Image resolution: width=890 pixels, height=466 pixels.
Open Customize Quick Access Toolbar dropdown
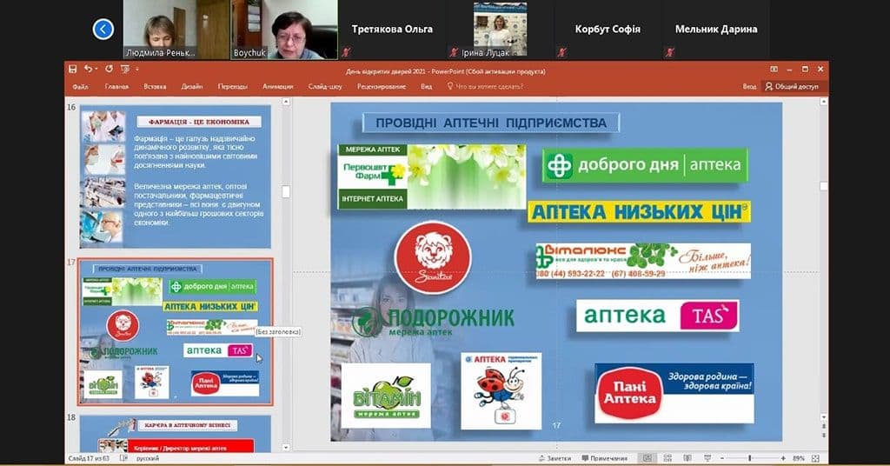coord(136,70)
